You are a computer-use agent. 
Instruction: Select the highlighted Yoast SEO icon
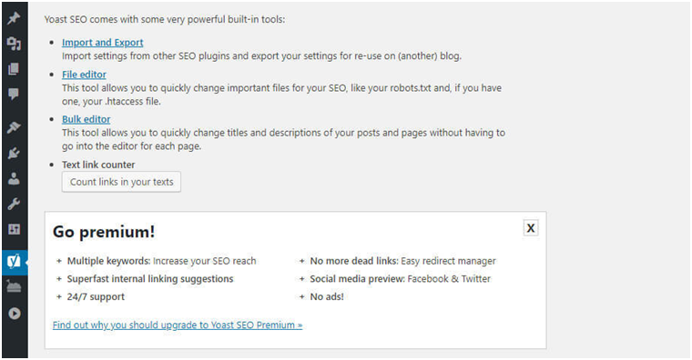pos(14,262)
